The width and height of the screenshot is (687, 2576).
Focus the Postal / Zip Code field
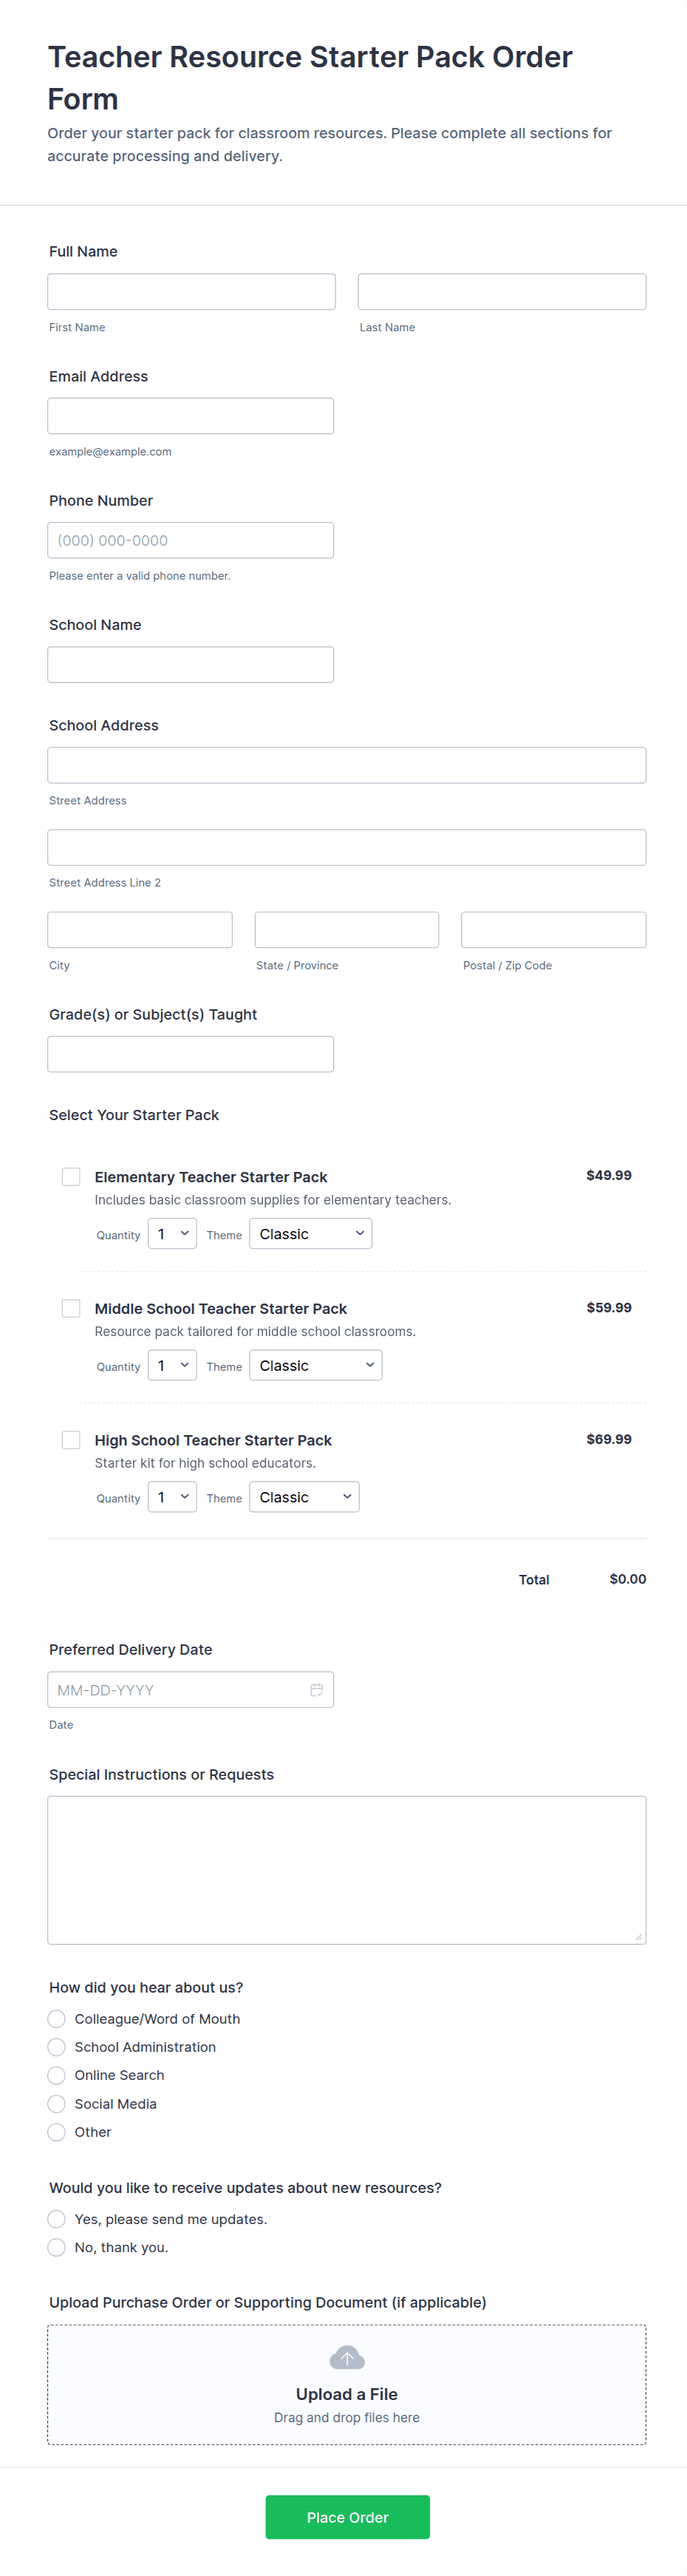pyautogui.click(x=553, y=930)
